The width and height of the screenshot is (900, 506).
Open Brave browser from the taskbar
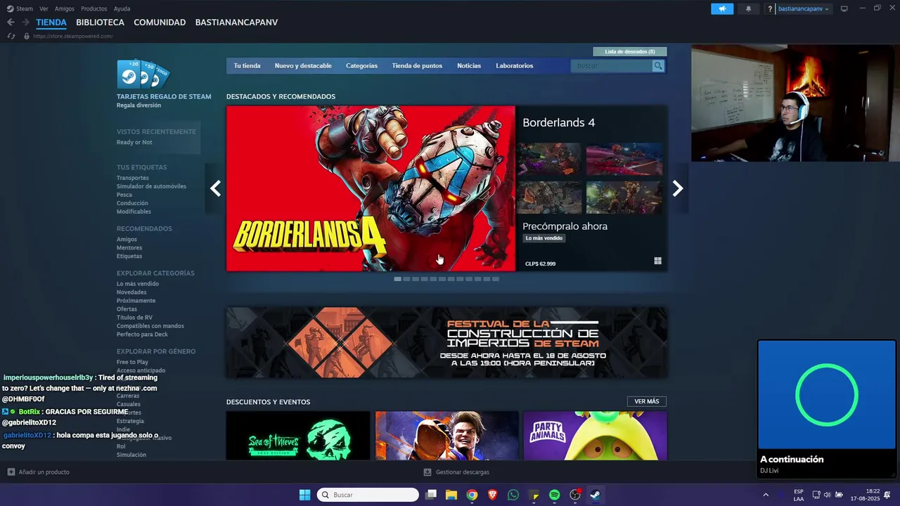coord(492,495)
